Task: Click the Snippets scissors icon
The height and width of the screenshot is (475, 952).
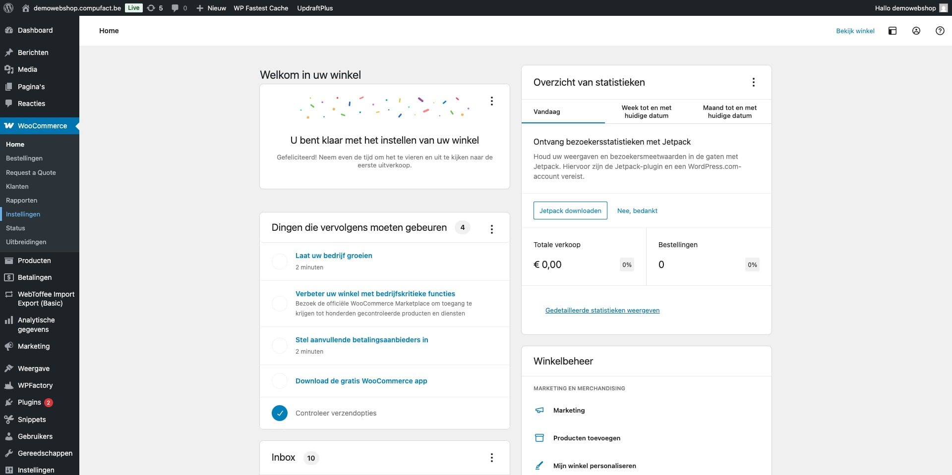Action: pos(9,420)
